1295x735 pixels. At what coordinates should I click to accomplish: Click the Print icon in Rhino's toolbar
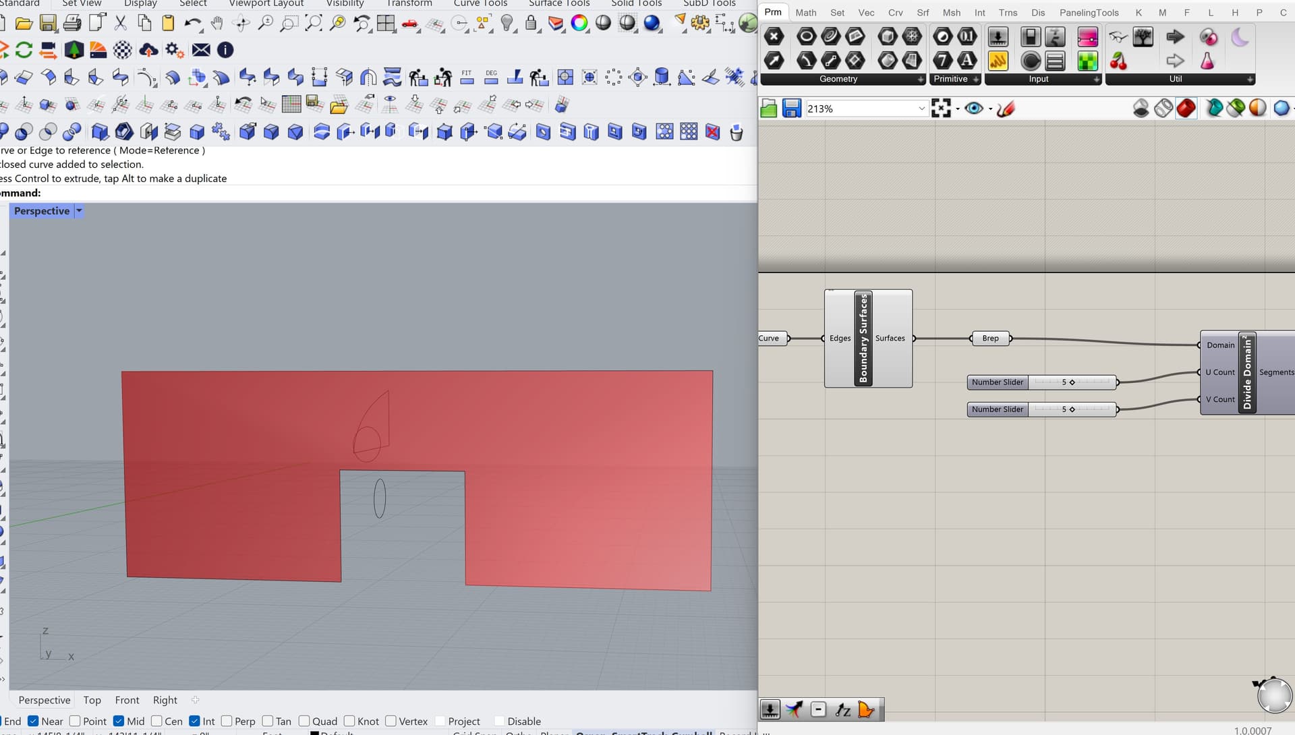pyautogui.click(x=72, y=22)
